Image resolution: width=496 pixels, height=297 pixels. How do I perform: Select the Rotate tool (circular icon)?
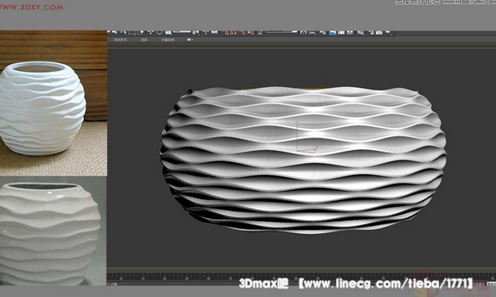click(159, 32)
